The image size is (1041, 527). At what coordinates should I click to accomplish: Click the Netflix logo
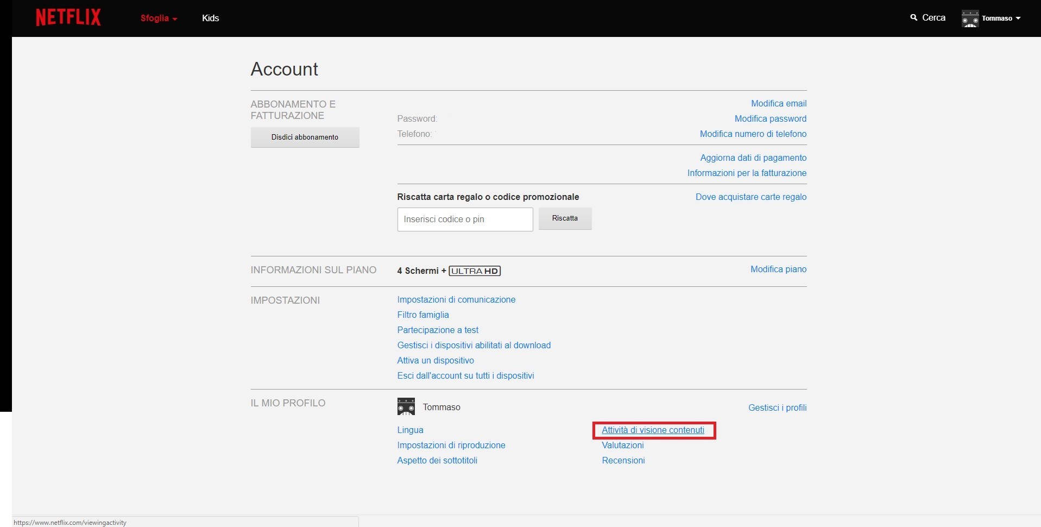[68, 18]
